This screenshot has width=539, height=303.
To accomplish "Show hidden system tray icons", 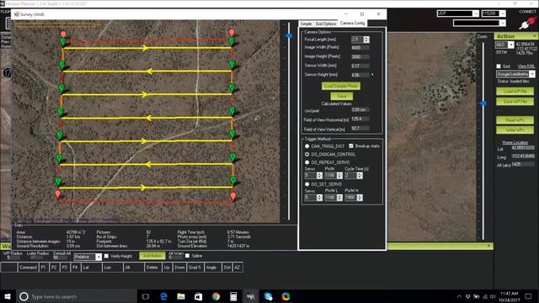I will point(459,296).
